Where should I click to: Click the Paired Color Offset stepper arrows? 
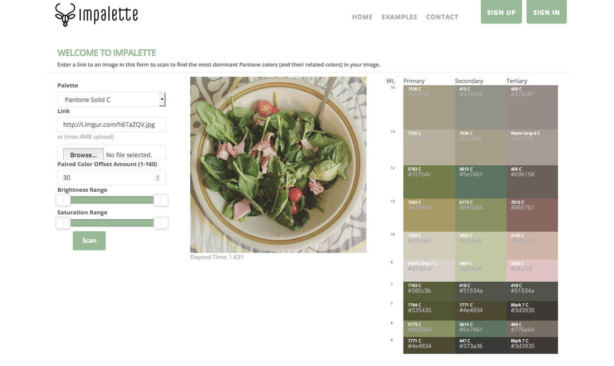157,177
